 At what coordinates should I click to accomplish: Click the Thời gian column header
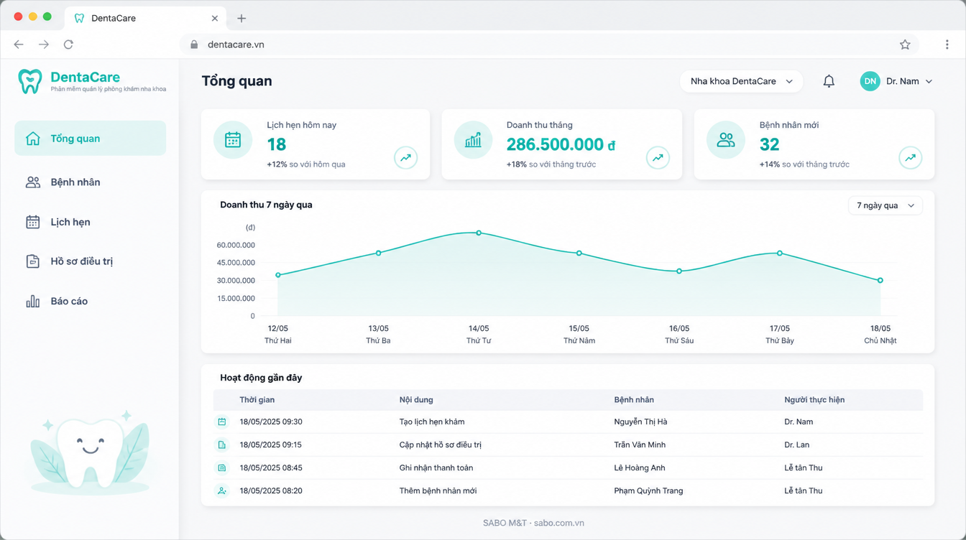[257, 400]
